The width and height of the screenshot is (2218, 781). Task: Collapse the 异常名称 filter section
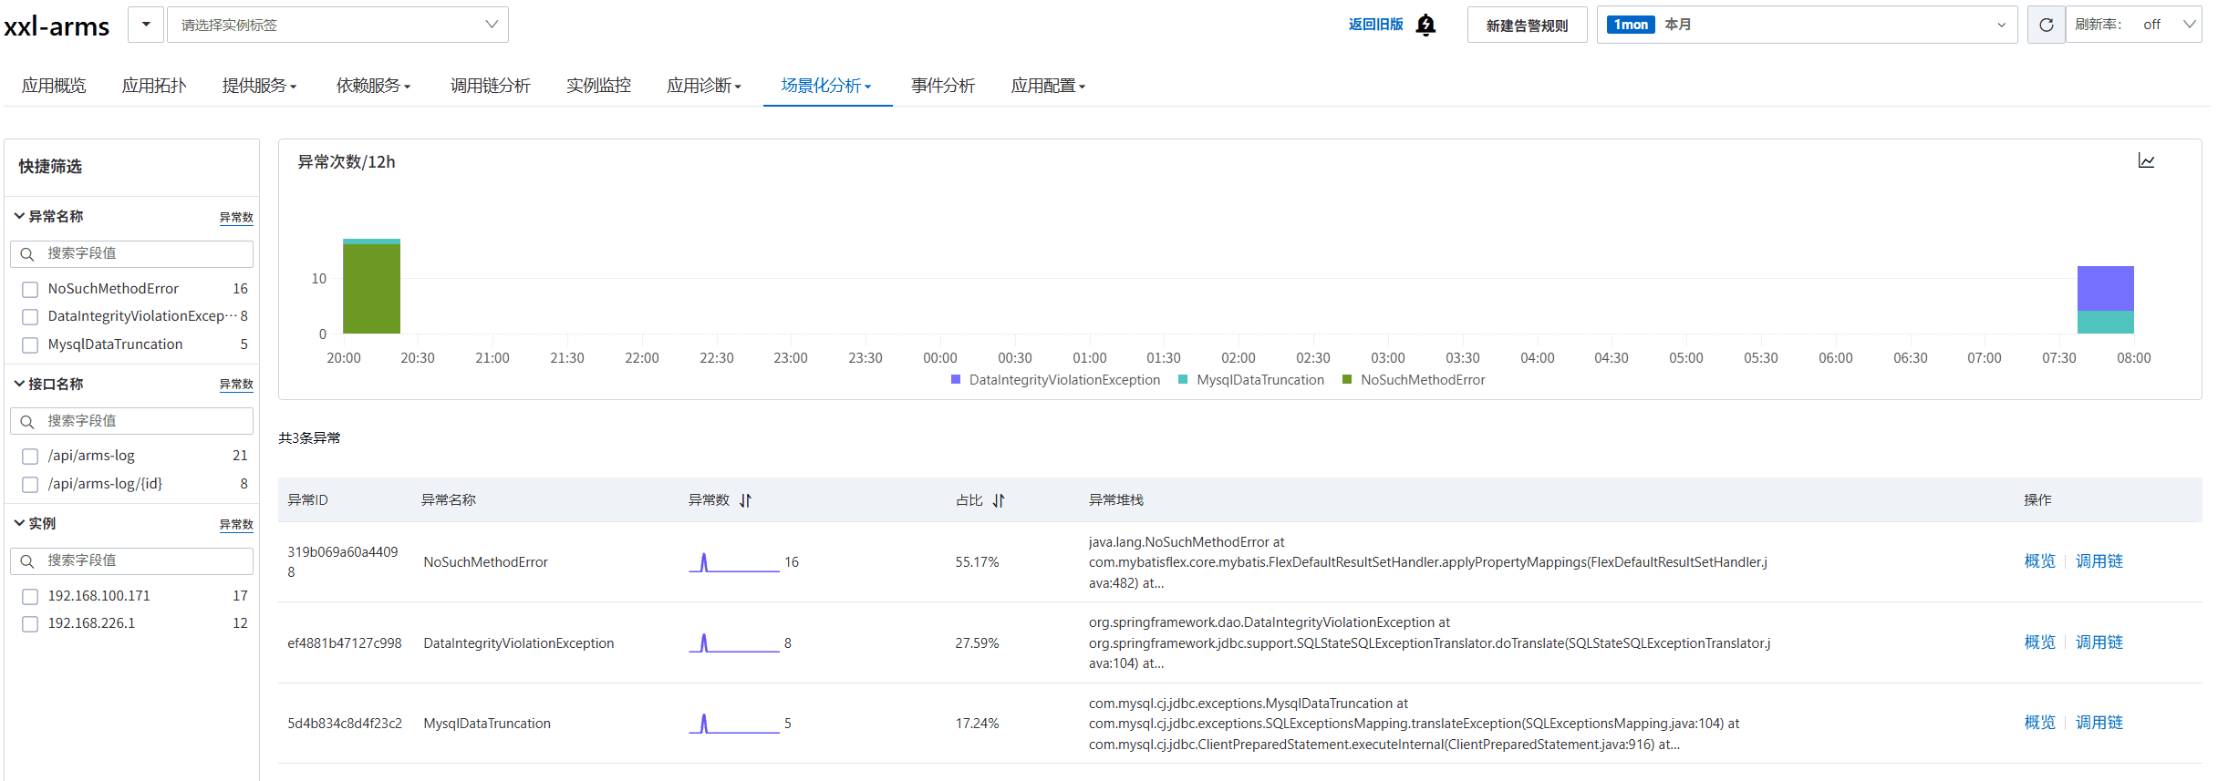click(19, 216)
